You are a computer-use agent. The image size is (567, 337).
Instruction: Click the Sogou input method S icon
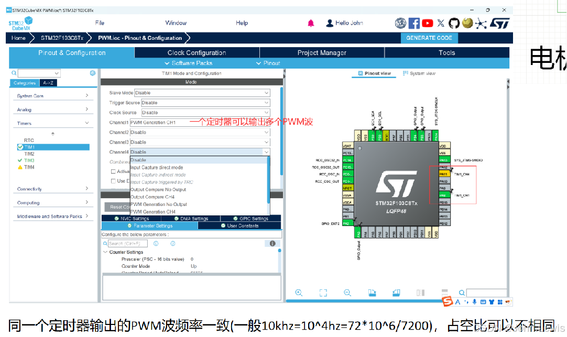click(448, 301)
